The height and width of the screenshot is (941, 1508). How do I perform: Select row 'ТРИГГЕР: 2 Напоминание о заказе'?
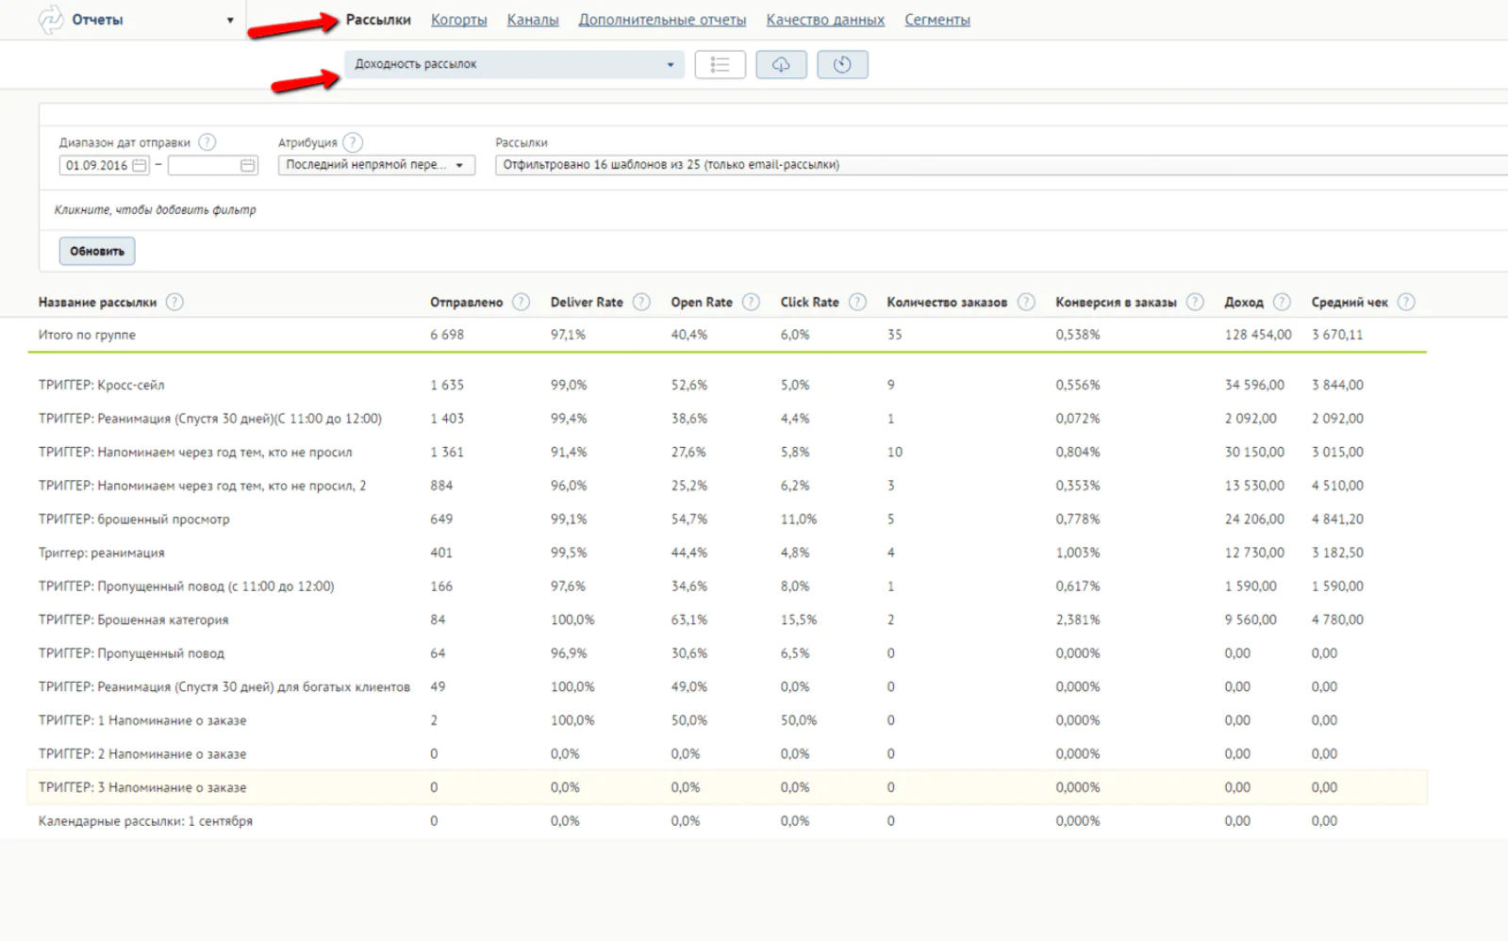(x=727, y=753)
